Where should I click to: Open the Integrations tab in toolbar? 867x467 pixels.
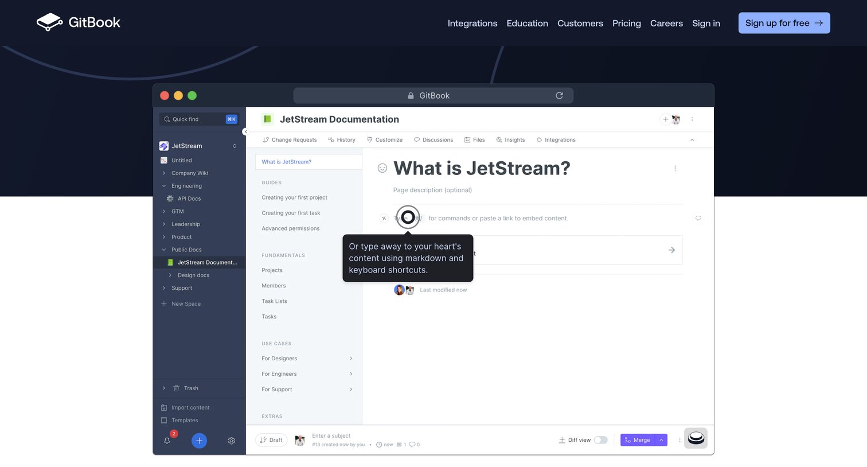pyautogui.click(x=556, y=140)
